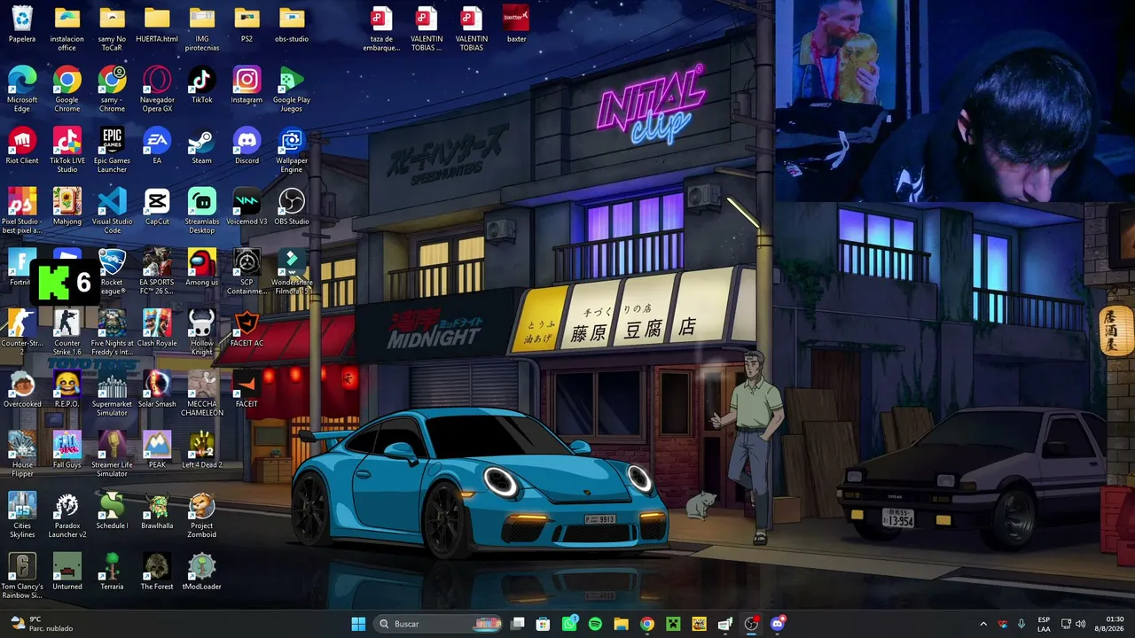The image size is (1135, 638).
Task: Select the taza de embarque PDF
Action: click(x=381, y=28)
